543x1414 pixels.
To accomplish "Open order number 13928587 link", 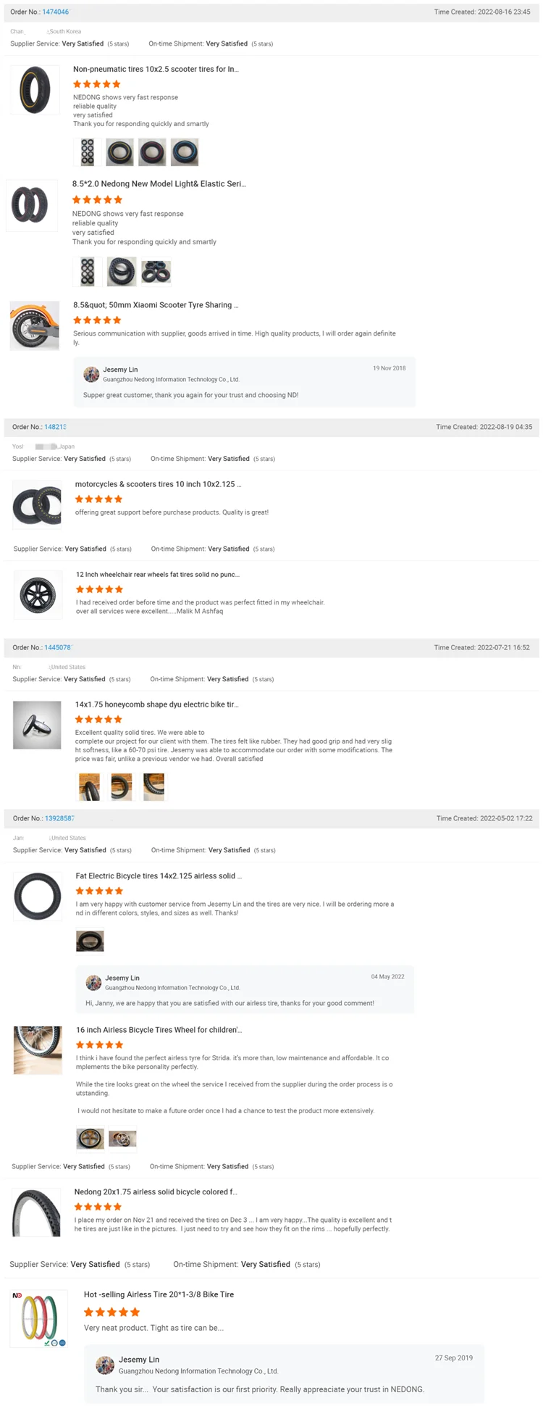I will pyautogui.click(x=59, y=818).
